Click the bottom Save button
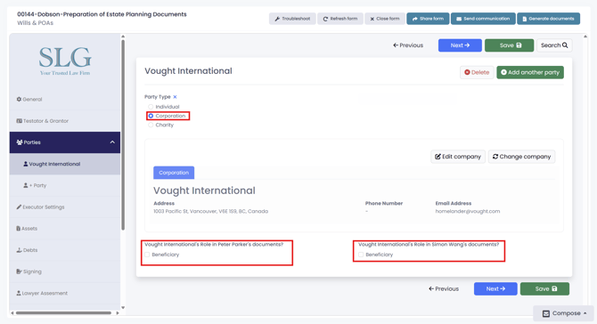 click(544, 289)
